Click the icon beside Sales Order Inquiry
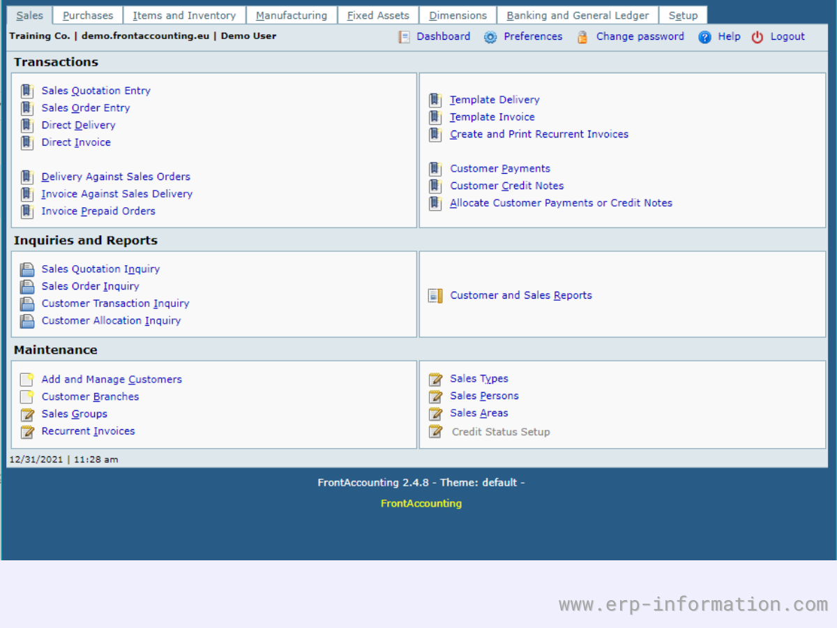The image size is (837, 628). [x=27, y=287]
